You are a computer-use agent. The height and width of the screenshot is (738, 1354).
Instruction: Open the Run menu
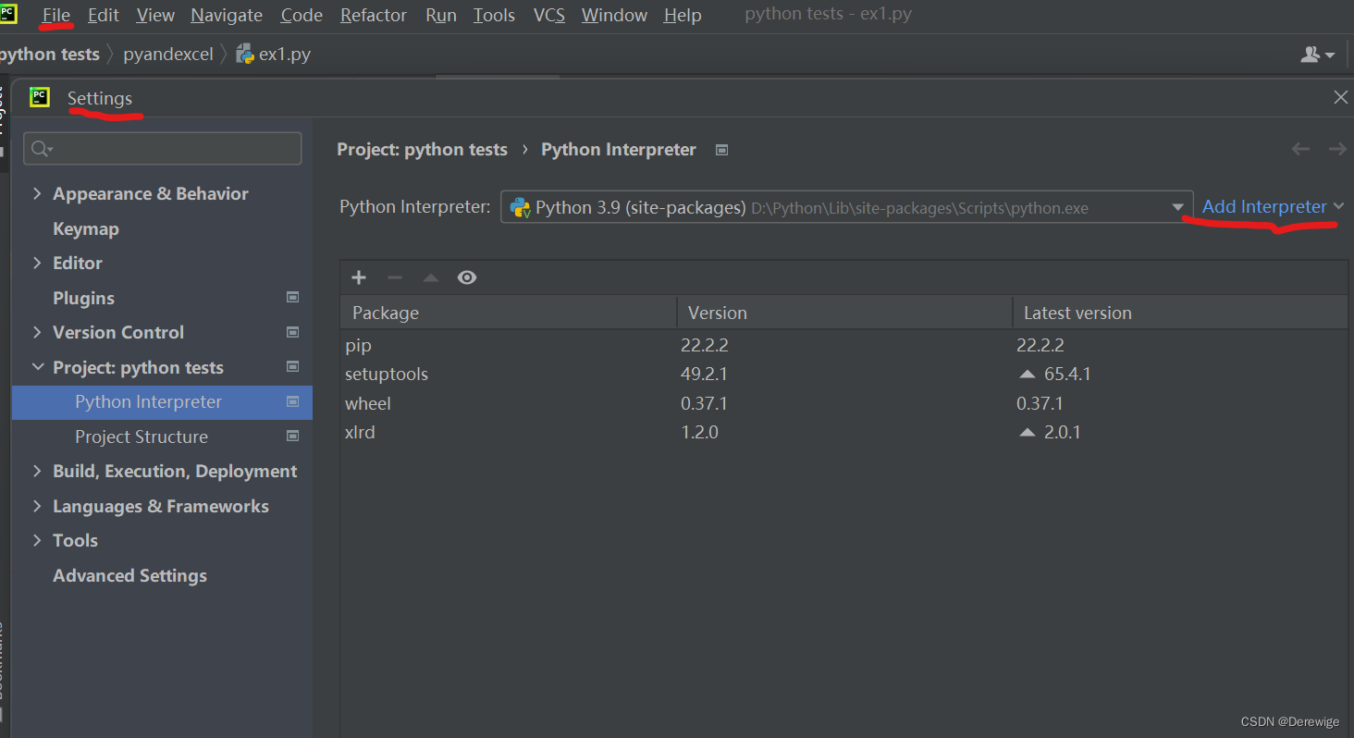[x=441, y=15]
